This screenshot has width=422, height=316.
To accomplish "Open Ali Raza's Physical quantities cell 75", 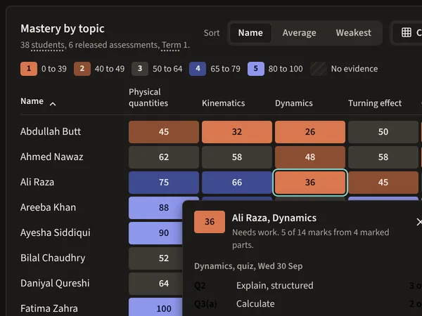I will tap(164, 183).
